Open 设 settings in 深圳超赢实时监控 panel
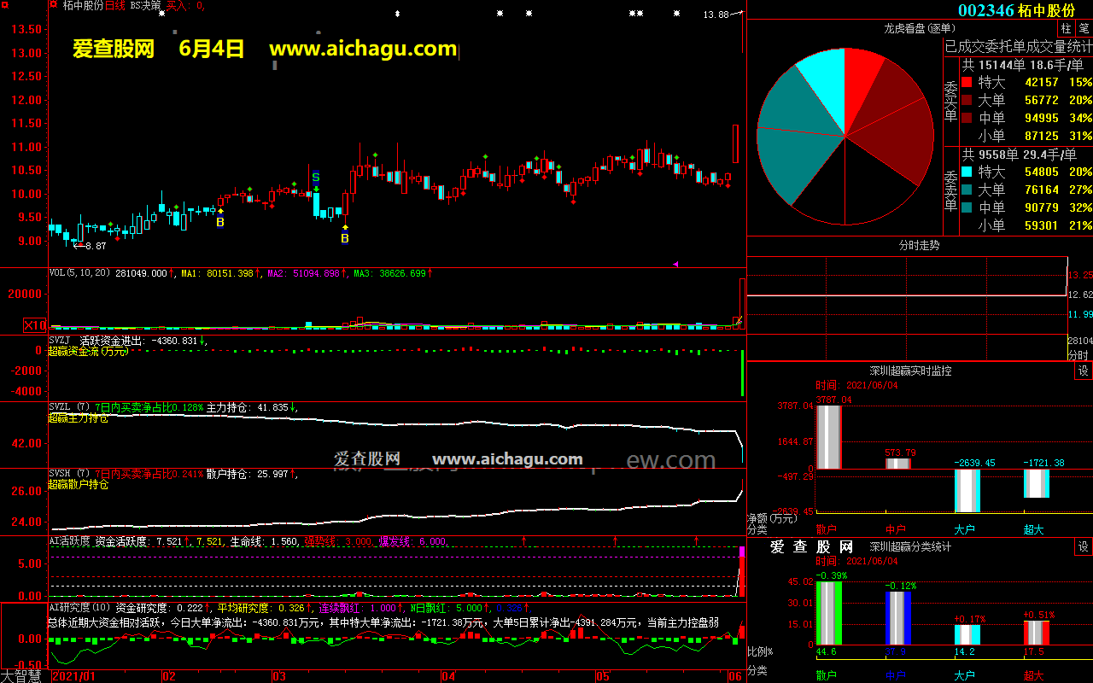 coord(1084,371)
